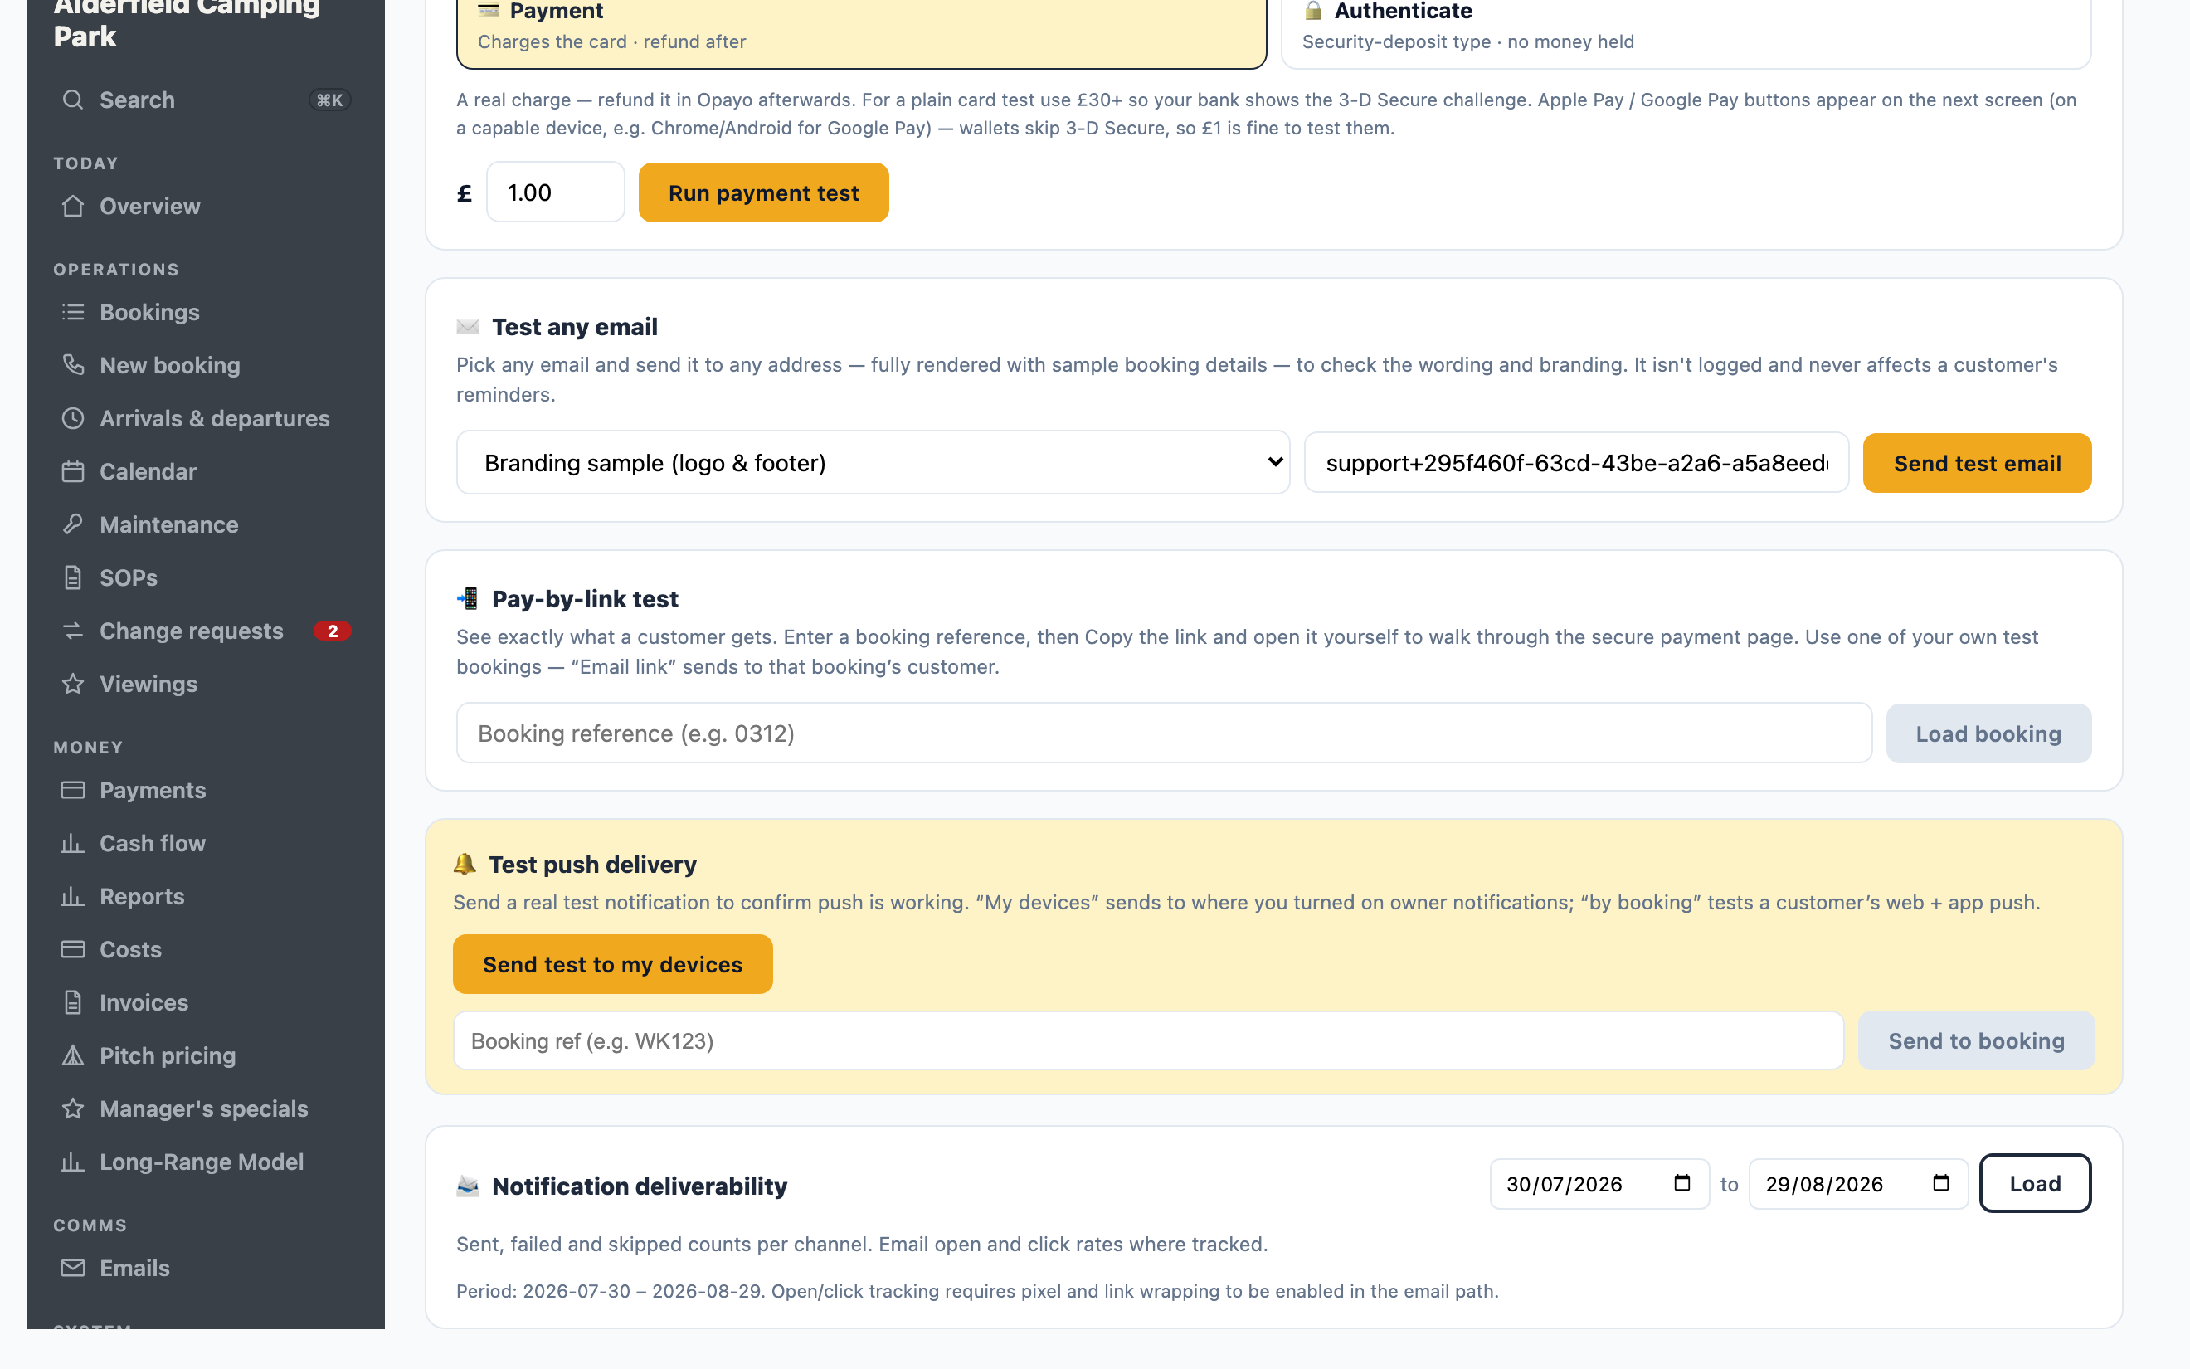The width and height of the screenshot is (2190, 1369).
Task: Click Load for notification deliverability
Action: pyautogui.click(x=2035, y=1183)
